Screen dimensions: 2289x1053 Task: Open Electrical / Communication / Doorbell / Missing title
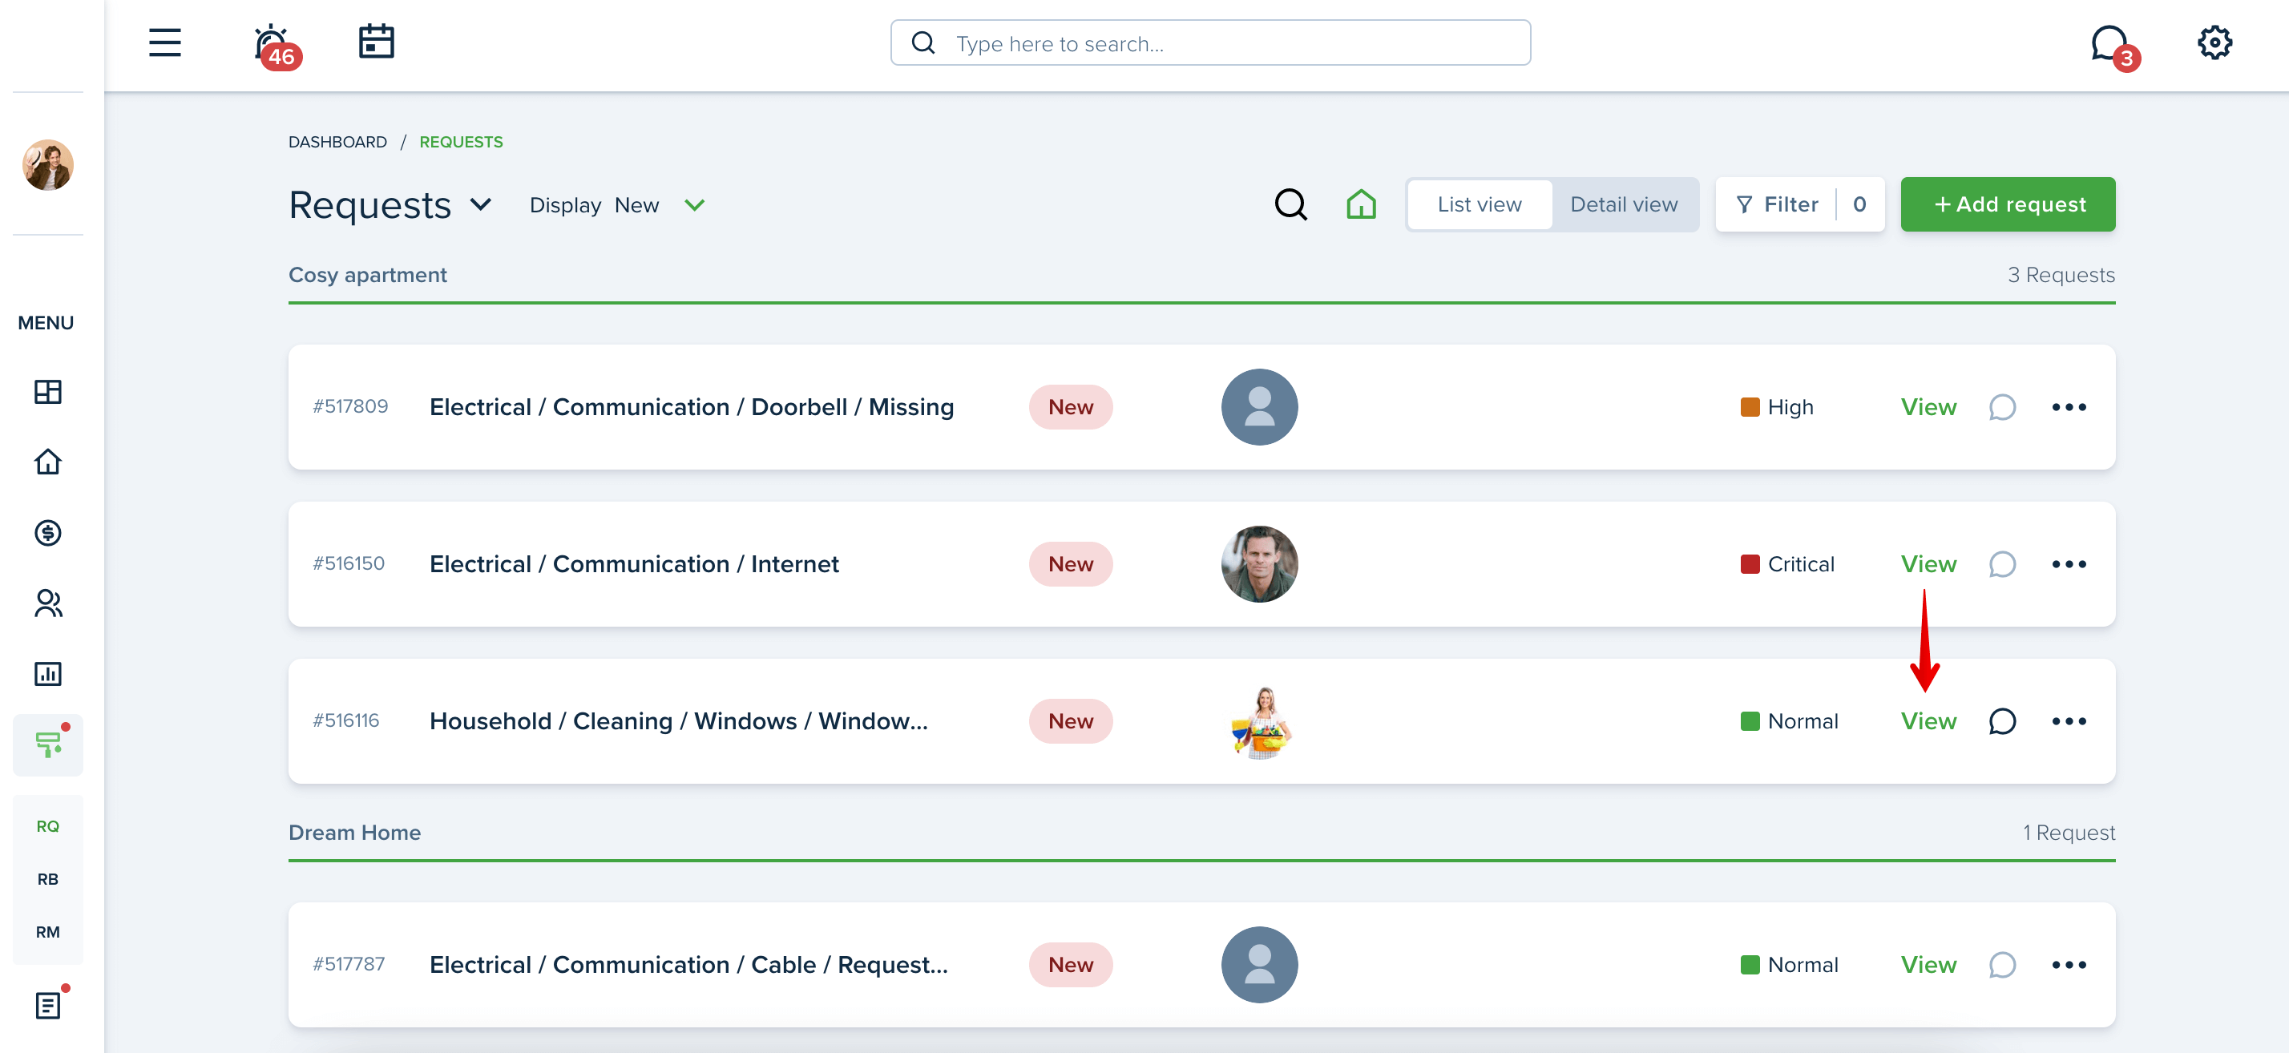tap(692, 407)
